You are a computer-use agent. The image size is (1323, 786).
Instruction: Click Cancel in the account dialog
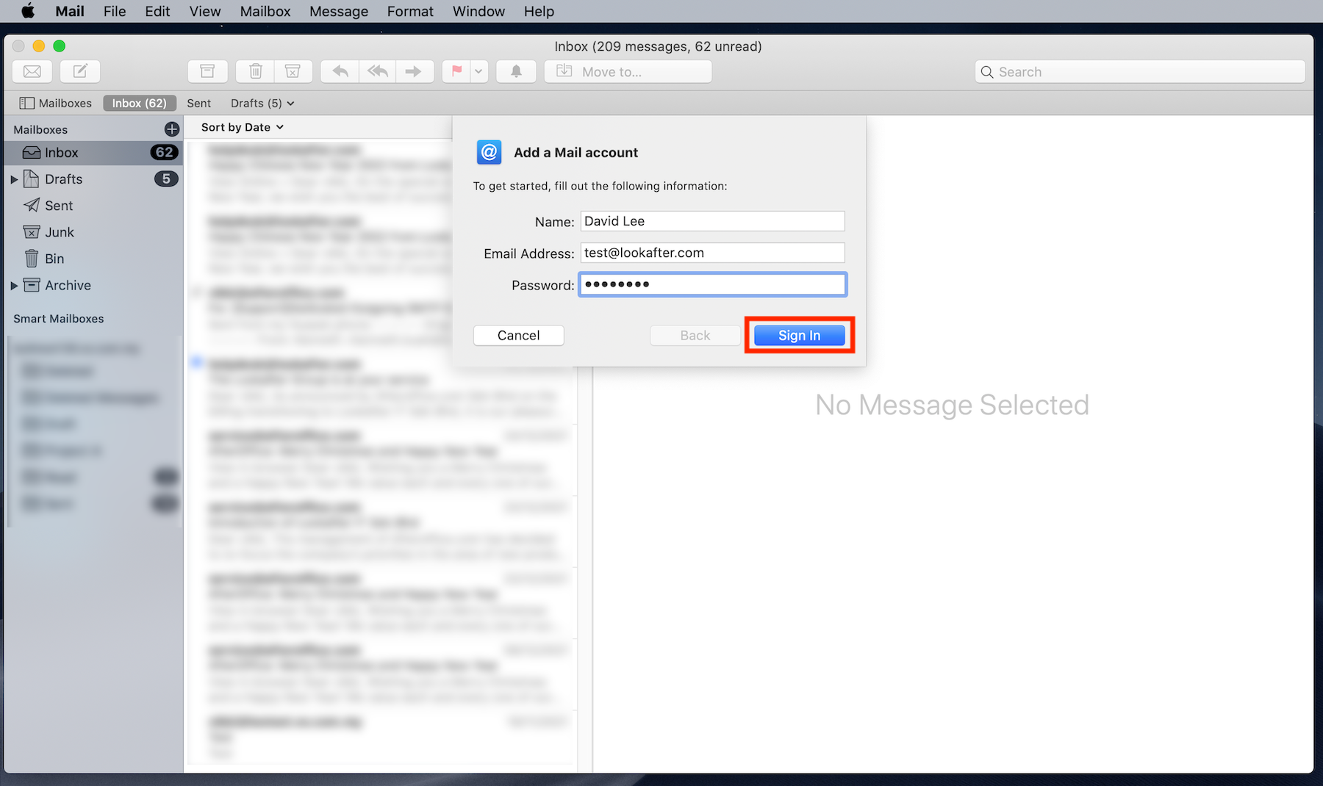pos(518,336)
